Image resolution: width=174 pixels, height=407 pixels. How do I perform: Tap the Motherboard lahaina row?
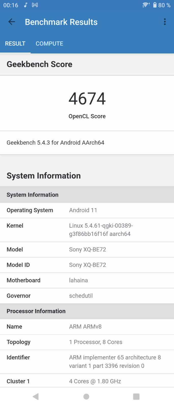[87, 280]
